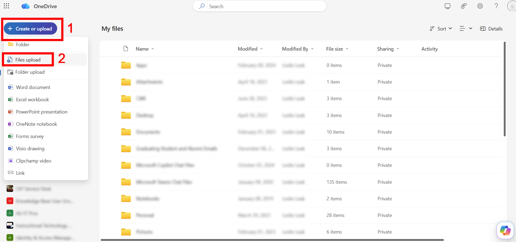This screenshot has width=516, height=242.
Task: Click the folder icon in the 1 item row
Action: [126, 82]
